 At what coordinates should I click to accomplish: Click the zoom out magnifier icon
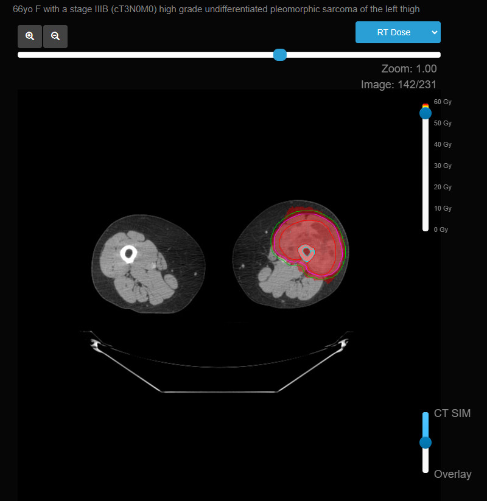55,36
